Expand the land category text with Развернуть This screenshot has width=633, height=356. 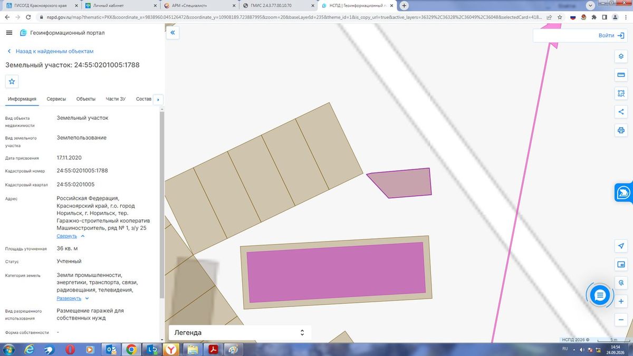pyautogui.click(x=73, y=299)
